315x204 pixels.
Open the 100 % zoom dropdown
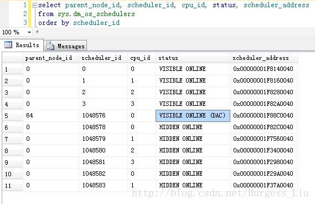[x=29, y=32]
